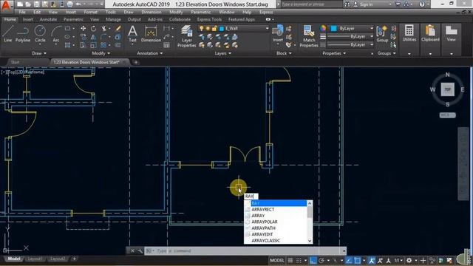Image resolution: width=473 pixels, height=266 pixels.
Task: Toggle Ortho mode in status bar
Action: (x=313, y=260)
